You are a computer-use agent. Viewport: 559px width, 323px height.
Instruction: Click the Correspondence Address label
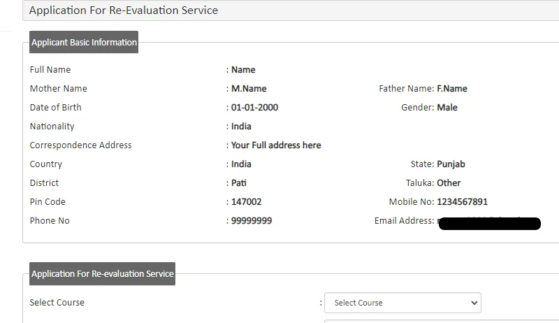(80, 145)
